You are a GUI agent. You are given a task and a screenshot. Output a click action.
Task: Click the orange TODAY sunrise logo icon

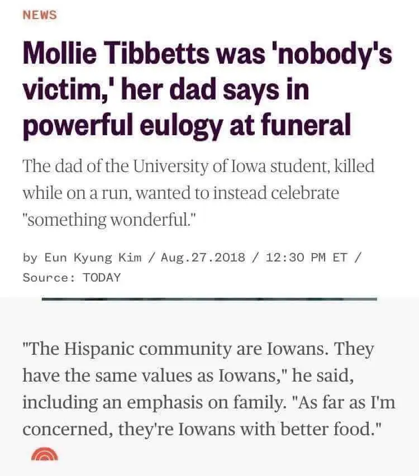click(x=44, y=455)
